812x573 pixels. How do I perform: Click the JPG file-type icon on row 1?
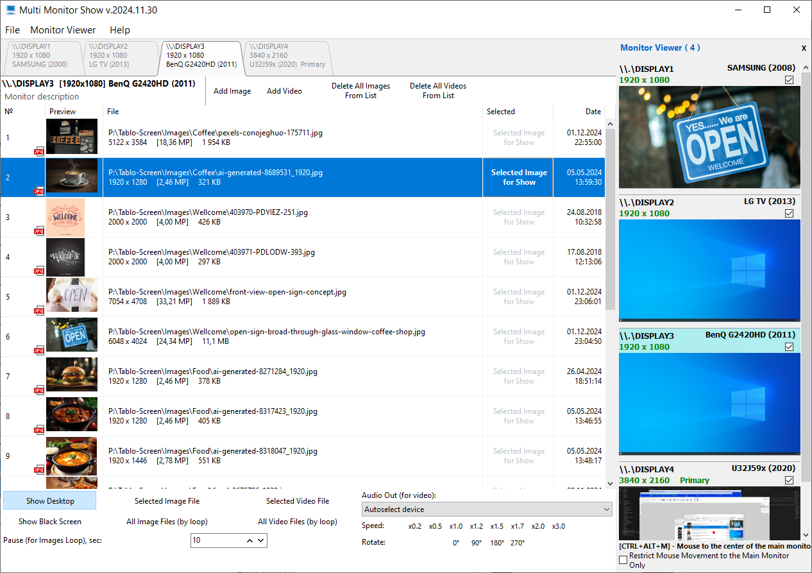click(39, 151)
